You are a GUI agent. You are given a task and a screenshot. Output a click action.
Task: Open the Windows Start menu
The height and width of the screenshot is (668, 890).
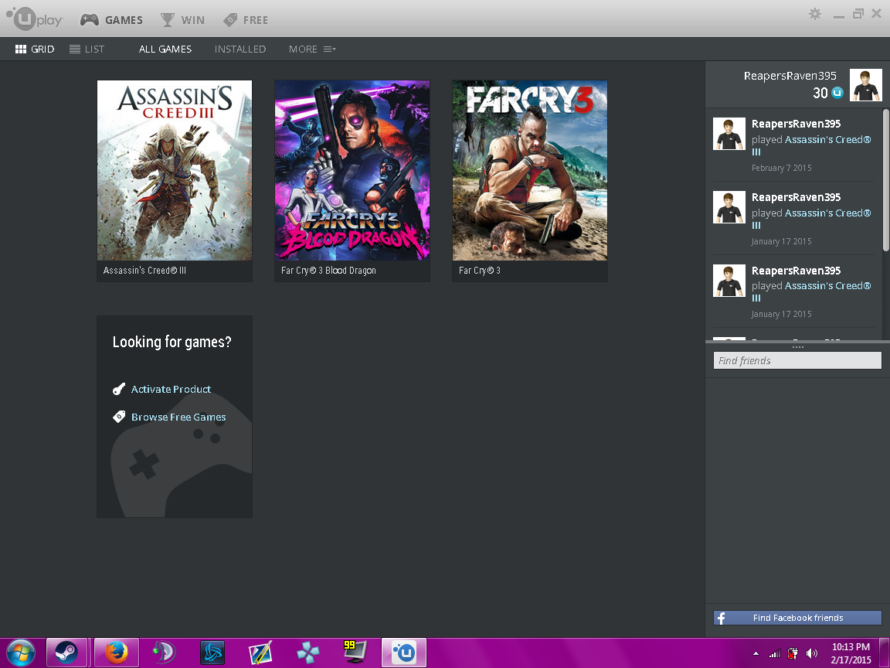point(20,653)
